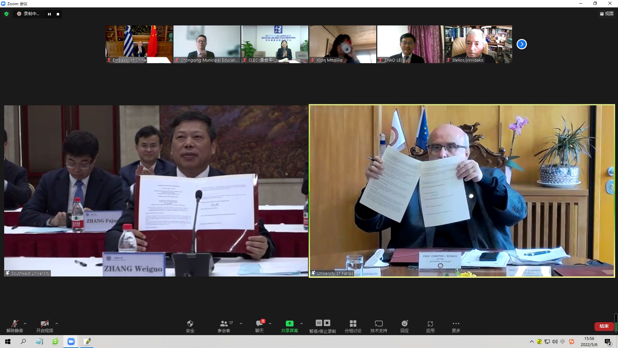Open Windows taskbar search
The image size is (618, 348).
[23, 342]
